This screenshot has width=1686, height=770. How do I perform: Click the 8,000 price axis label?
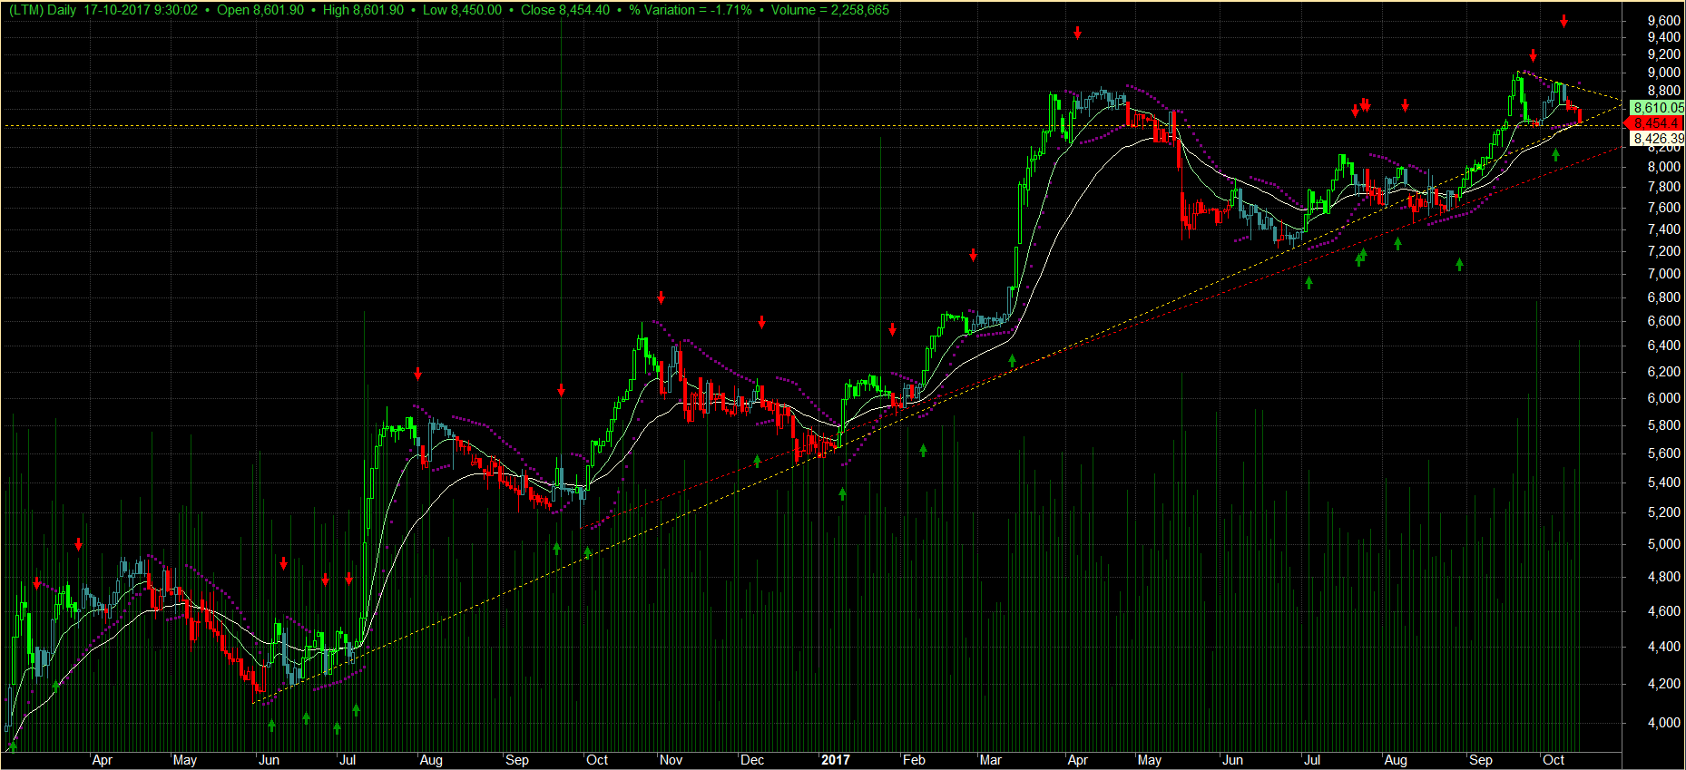[1663, 167]
